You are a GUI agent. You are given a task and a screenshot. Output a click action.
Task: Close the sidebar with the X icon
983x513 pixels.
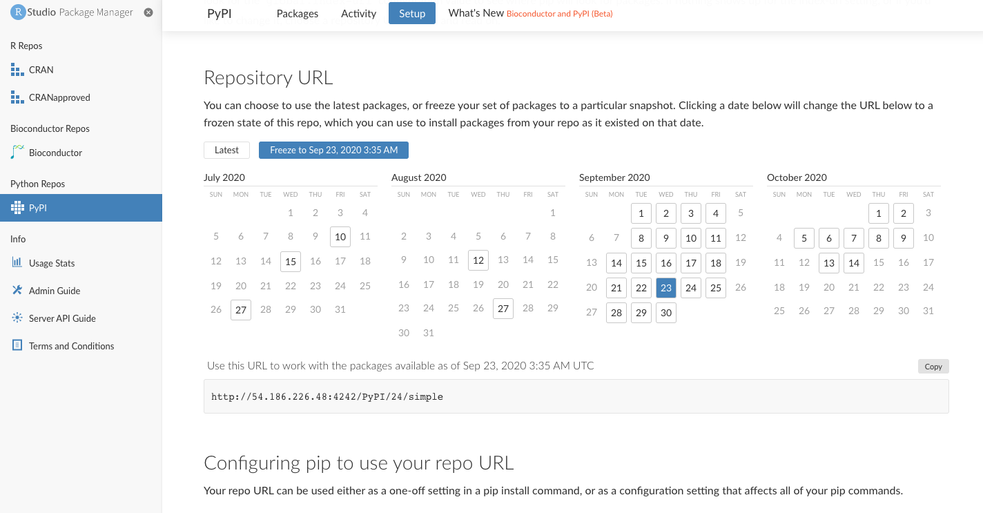click(148, 12)
